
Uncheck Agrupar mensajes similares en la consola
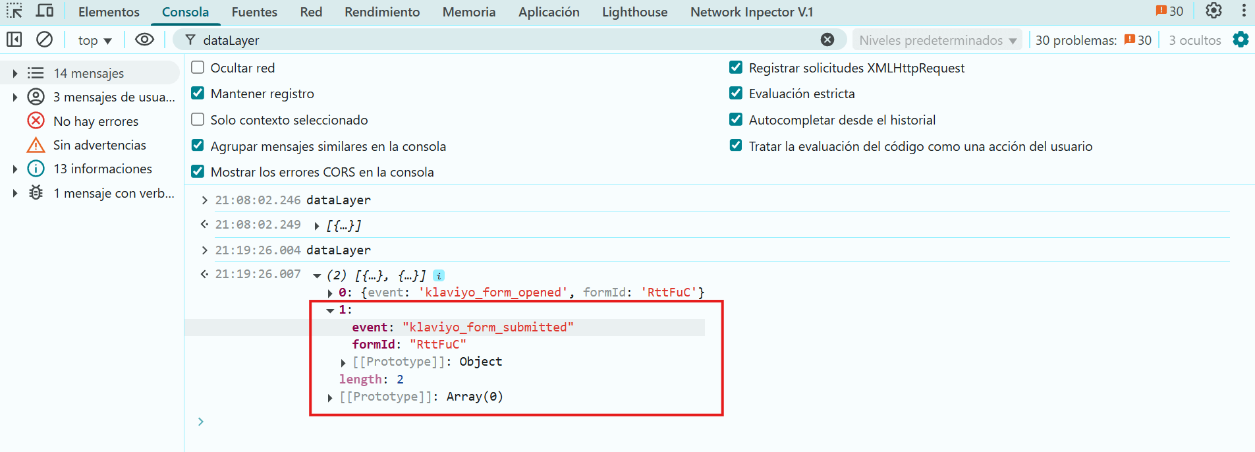pos(198,146)
